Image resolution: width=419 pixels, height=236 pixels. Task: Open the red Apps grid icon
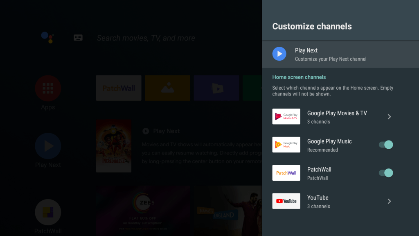(x=48, y=88)
